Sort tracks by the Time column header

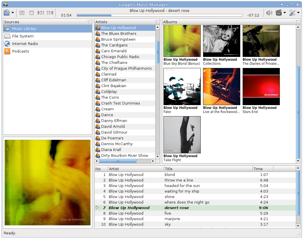coord(263,169)
